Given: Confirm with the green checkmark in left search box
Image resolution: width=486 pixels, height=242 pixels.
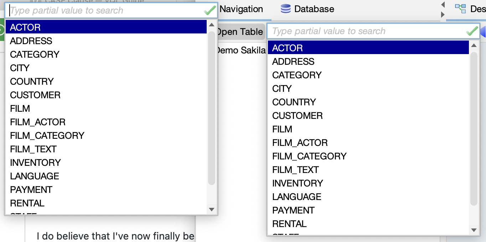Looking at the screenshot, I should point(210,11).
